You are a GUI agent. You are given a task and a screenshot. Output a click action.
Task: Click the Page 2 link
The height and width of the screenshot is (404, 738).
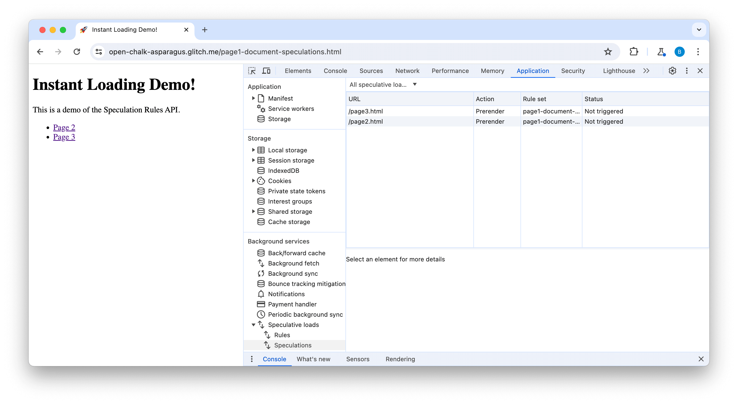64,127
